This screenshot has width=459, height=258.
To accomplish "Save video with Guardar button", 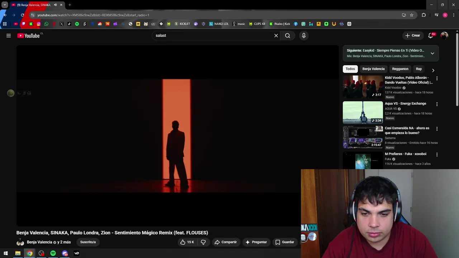I will pos(285,242).
